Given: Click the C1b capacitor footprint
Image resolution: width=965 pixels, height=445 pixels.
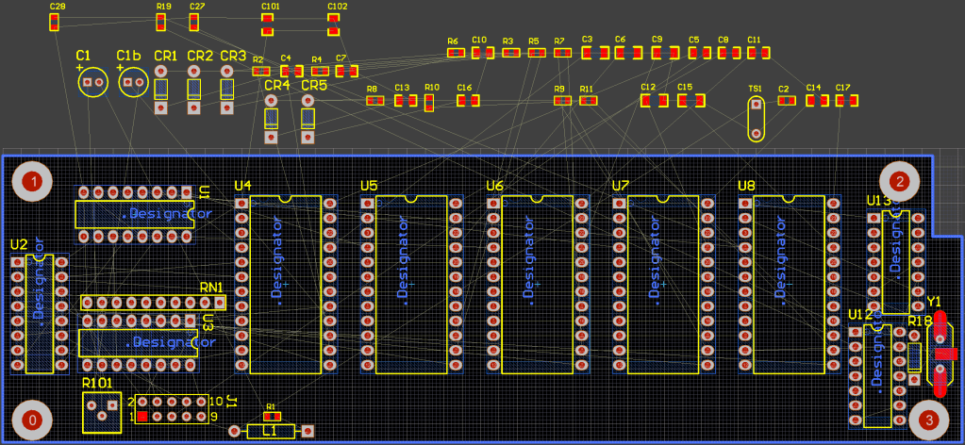Looking at the screenshot, I should (132, 83).
